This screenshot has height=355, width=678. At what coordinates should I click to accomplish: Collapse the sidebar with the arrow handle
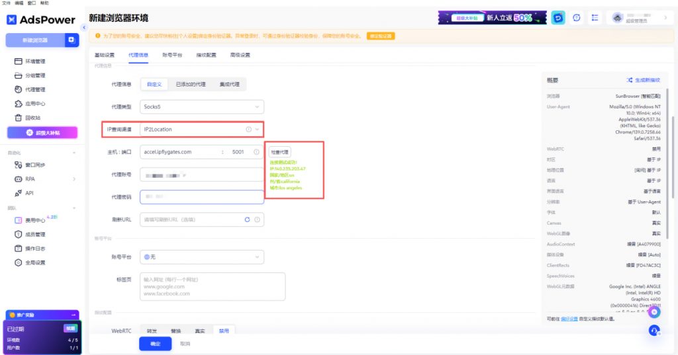pyautogui.click(x=84, y=27)
